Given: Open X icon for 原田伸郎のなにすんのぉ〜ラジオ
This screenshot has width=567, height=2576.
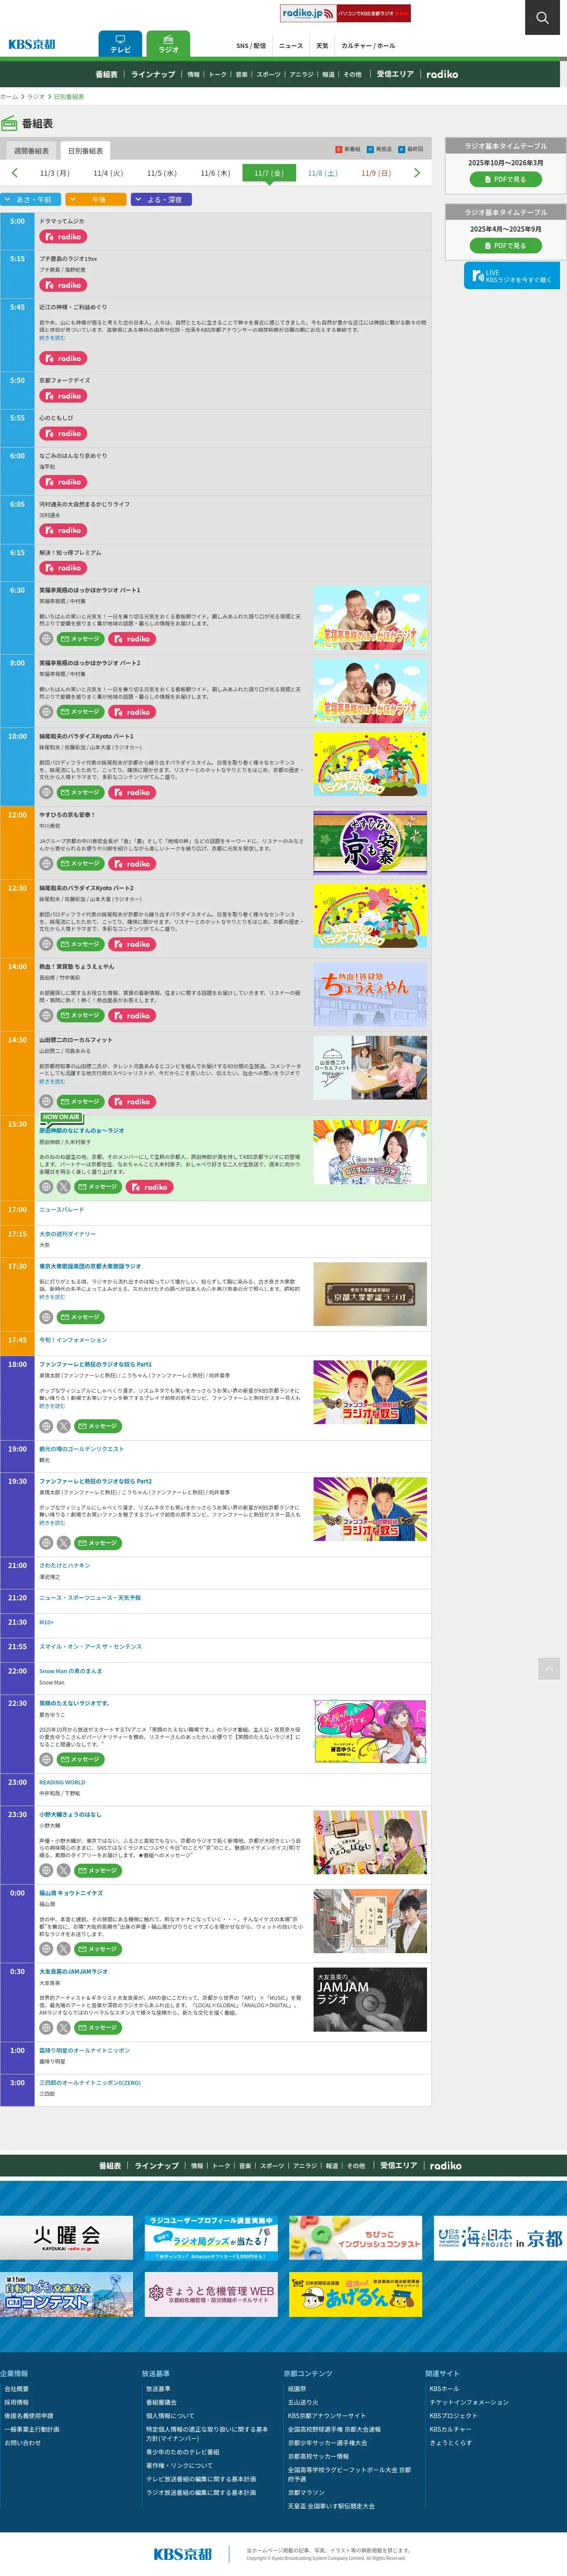Looking at the screenshot, I should pos(64,1187).
